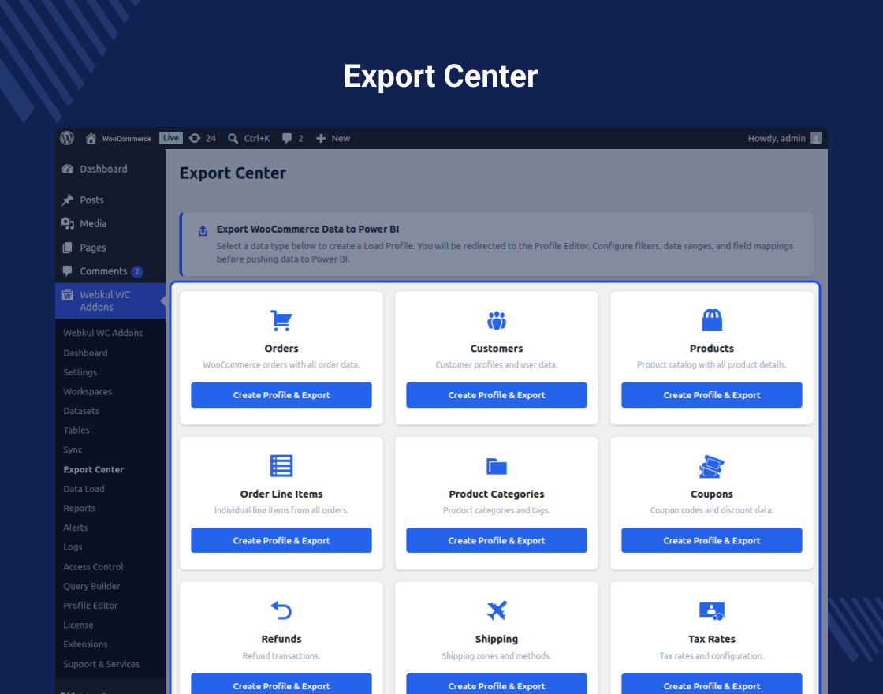Click the Pages icon in sidebar
The image size is (883, 694).
[68, 248]
